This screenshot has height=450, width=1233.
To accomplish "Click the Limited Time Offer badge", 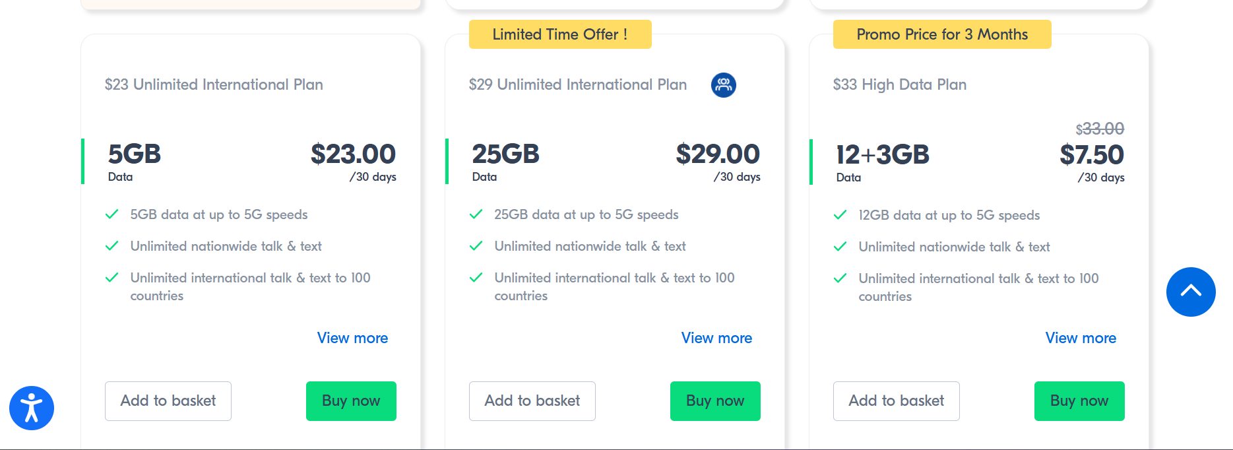I will coord(560,34).
